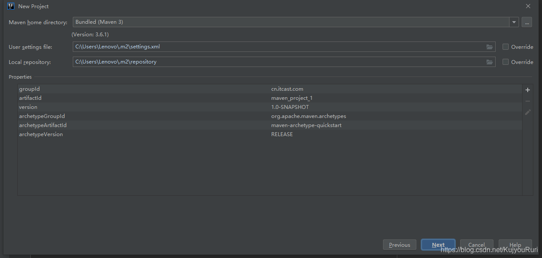Screen dimensions: 542x258
Task: Click the Maven home directory label
Action: 38,22
